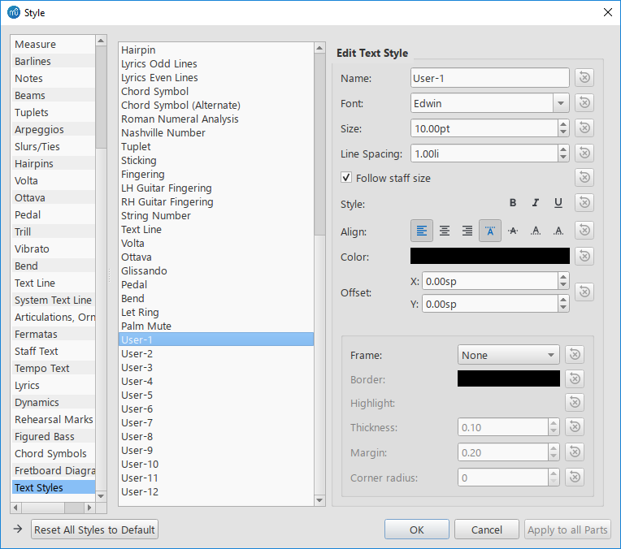Open the Border color swatch
621x549 pixels.
coord(509,378)
